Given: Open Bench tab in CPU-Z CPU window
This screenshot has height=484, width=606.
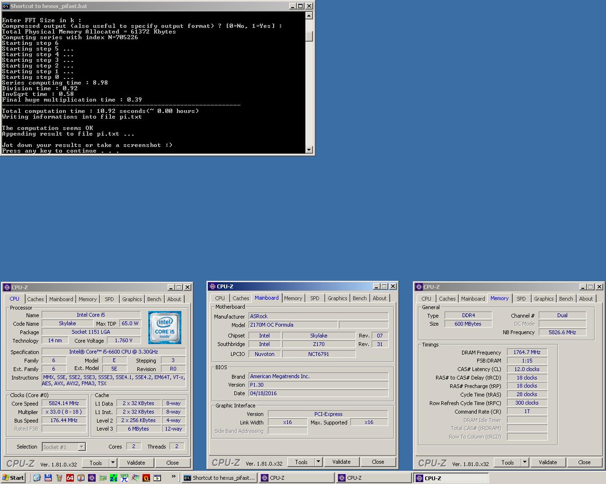Looking at the screenshot, I should coord(154,299).
